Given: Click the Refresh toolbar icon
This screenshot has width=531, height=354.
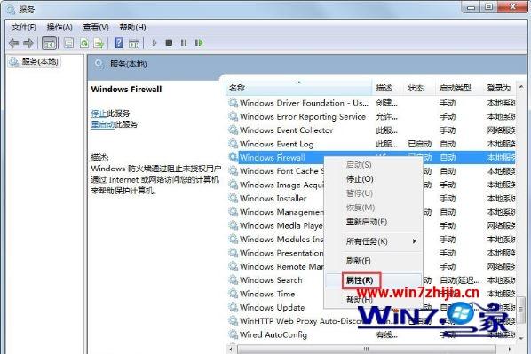Looking at the screenshot, I should click(84, 43).
